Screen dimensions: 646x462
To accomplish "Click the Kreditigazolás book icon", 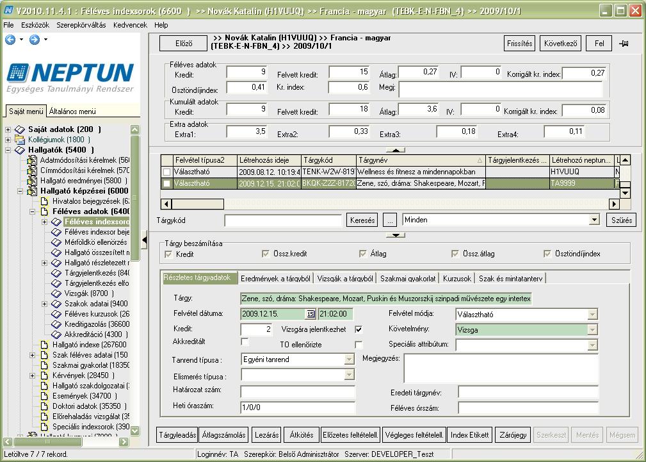I will point(56,325).
